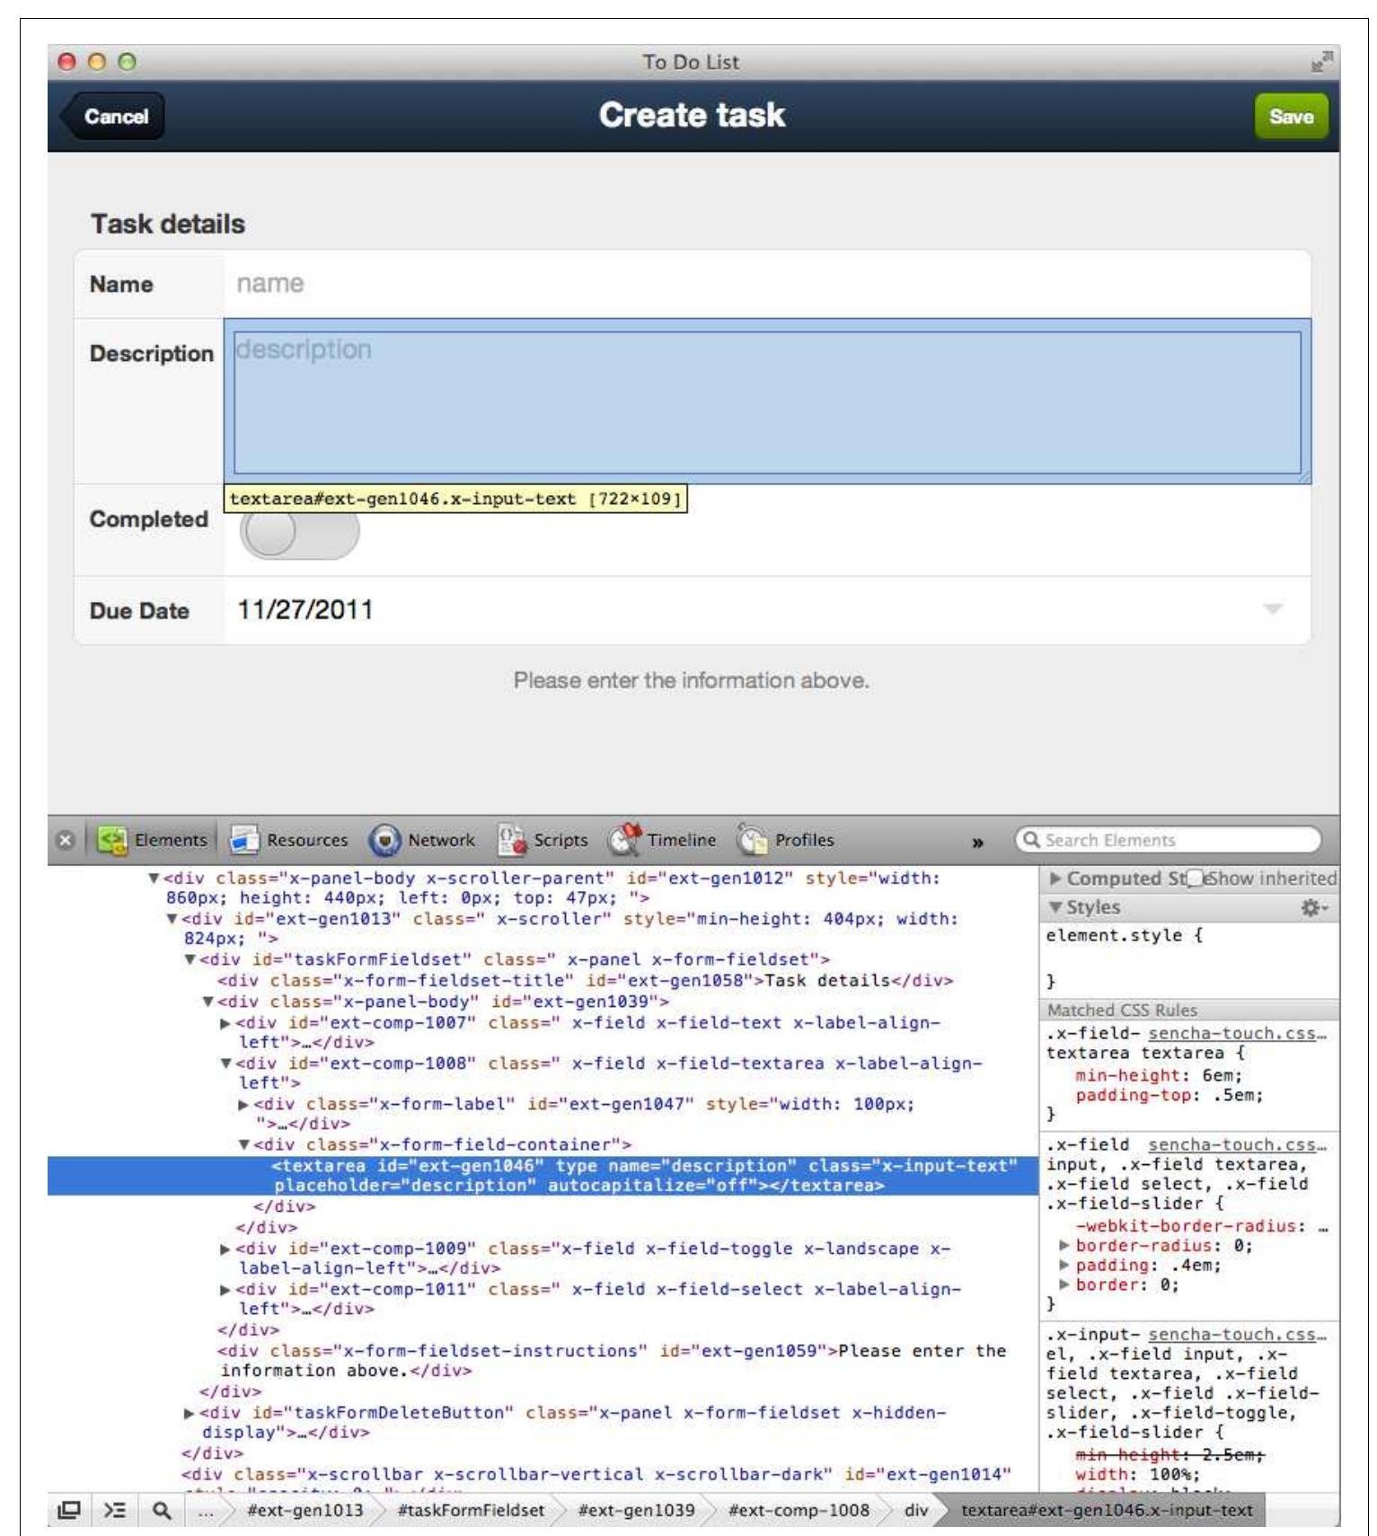Open the Elements panel
Viewport: 1377px width, 1536px height.
coord(153,840)
